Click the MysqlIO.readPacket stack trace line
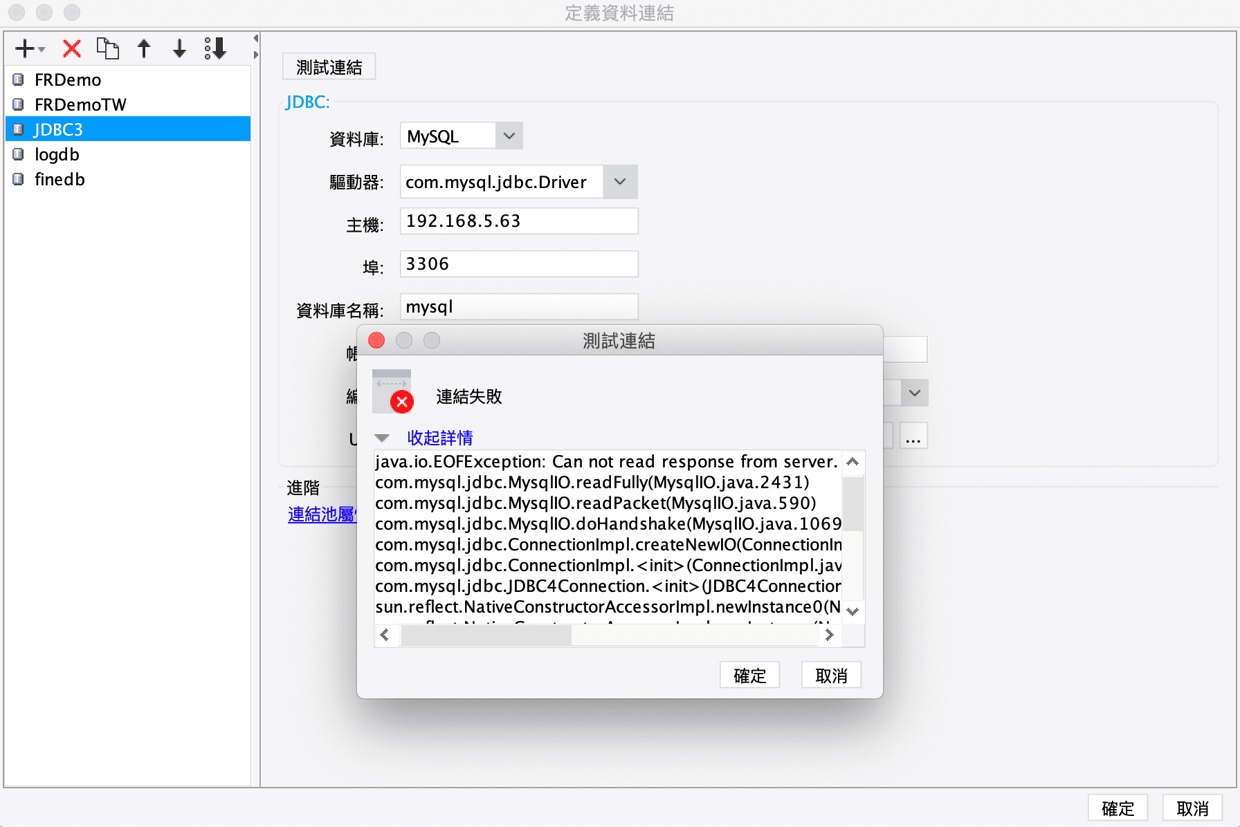Viewport: 1240px width, 827px height. pos(596,503)
